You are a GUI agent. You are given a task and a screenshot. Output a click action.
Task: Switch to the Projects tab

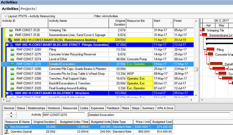tap(28, 9)
